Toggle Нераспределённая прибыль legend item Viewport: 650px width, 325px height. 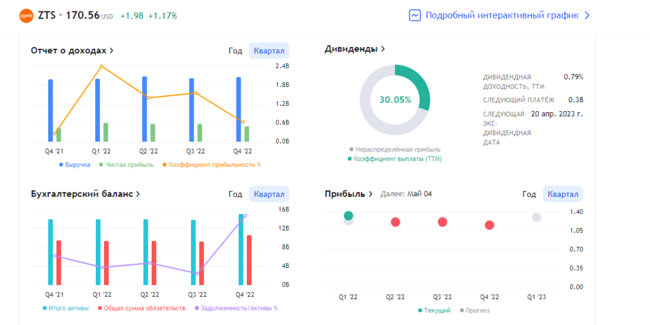click(x=395, y=149)
